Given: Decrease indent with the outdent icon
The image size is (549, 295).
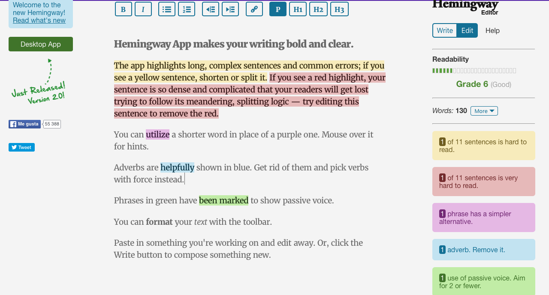Looking at the screenshot, I should click(211, 9).
